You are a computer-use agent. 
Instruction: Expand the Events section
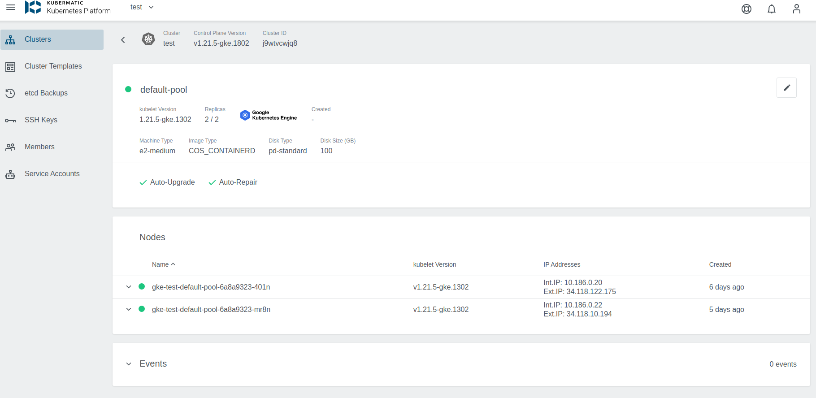(x=129, y=364)
